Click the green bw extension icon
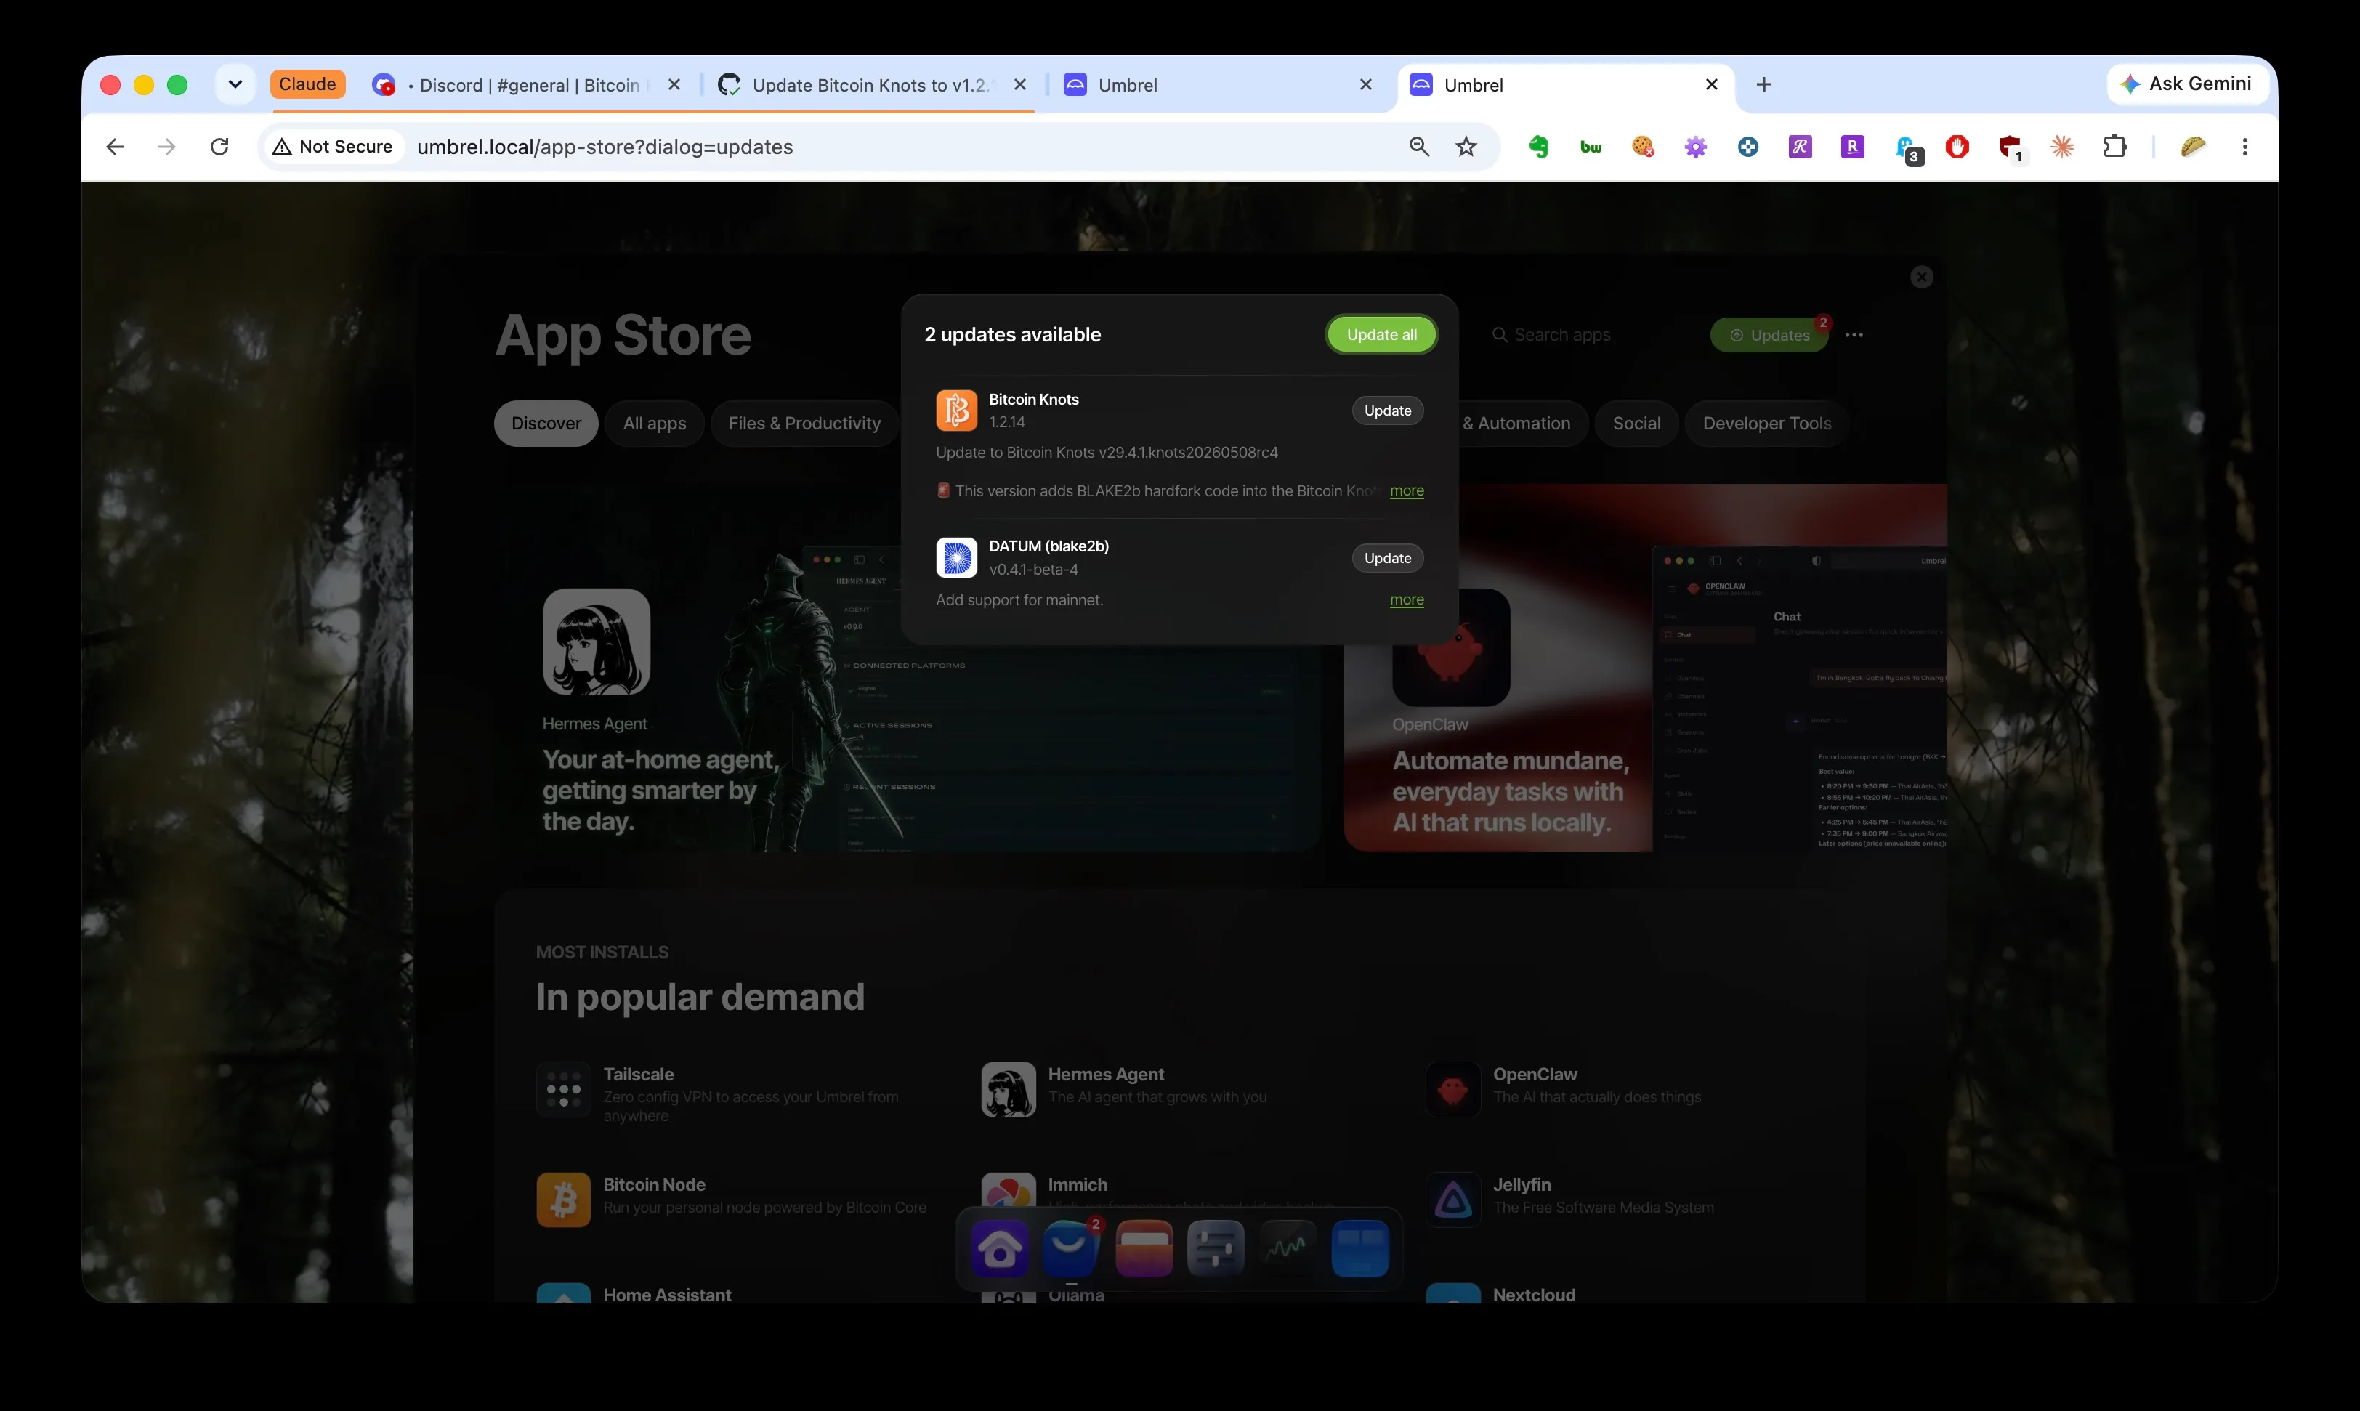Viewport: 2360px width, 1411px height. coord(1591,147)
